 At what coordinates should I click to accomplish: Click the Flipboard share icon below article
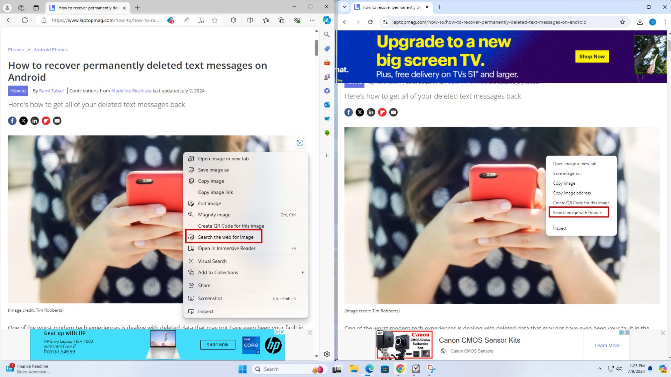46,120
